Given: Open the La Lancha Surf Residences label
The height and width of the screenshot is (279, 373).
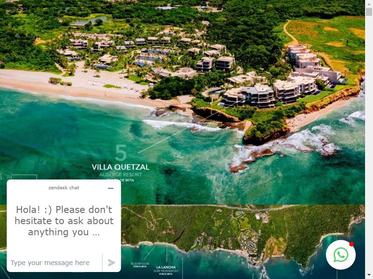Looking at the screenshot, I should pos(166,271).
